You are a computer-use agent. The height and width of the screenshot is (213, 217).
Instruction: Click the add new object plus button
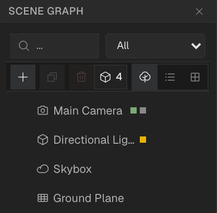pyautogui.click(x=23, y=77)
